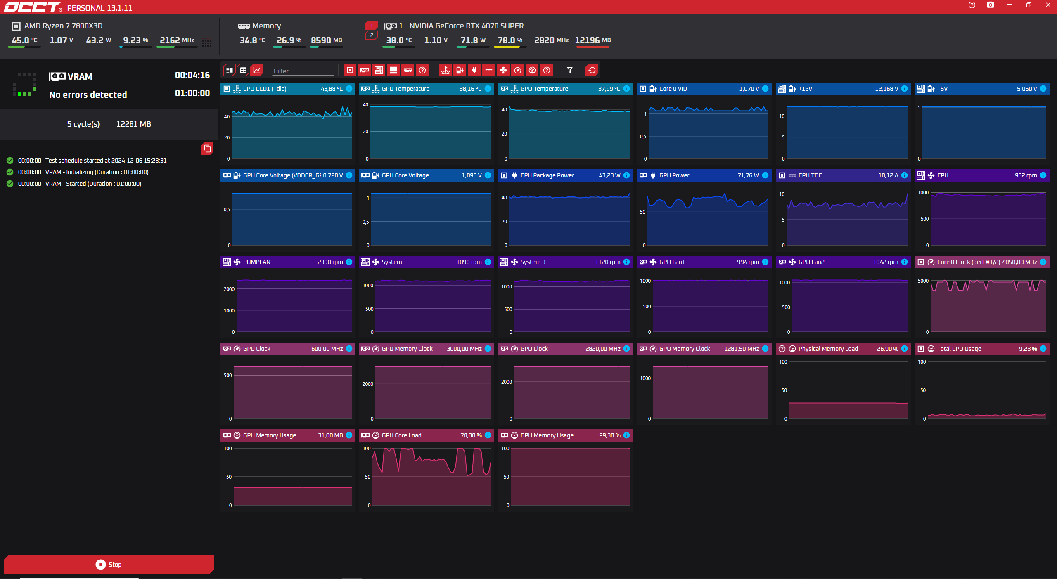Toggle the CPU sensor category filter
This screenshot has width=1057, height=579.
click(x=350, y=70)
